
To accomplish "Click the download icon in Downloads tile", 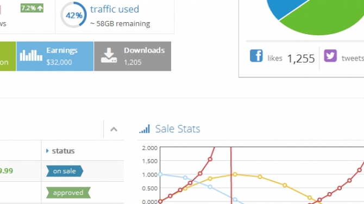I will pyautogui.click(x=109, y=56).
